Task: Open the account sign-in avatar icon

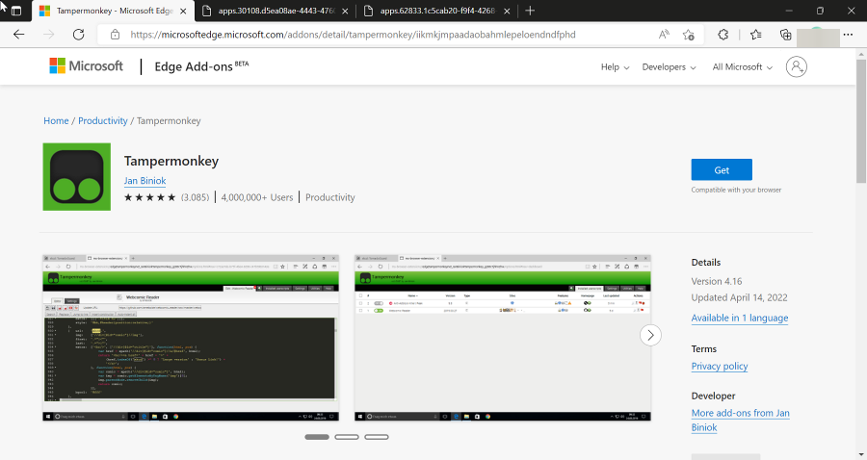Action: (x=797, y=66)
